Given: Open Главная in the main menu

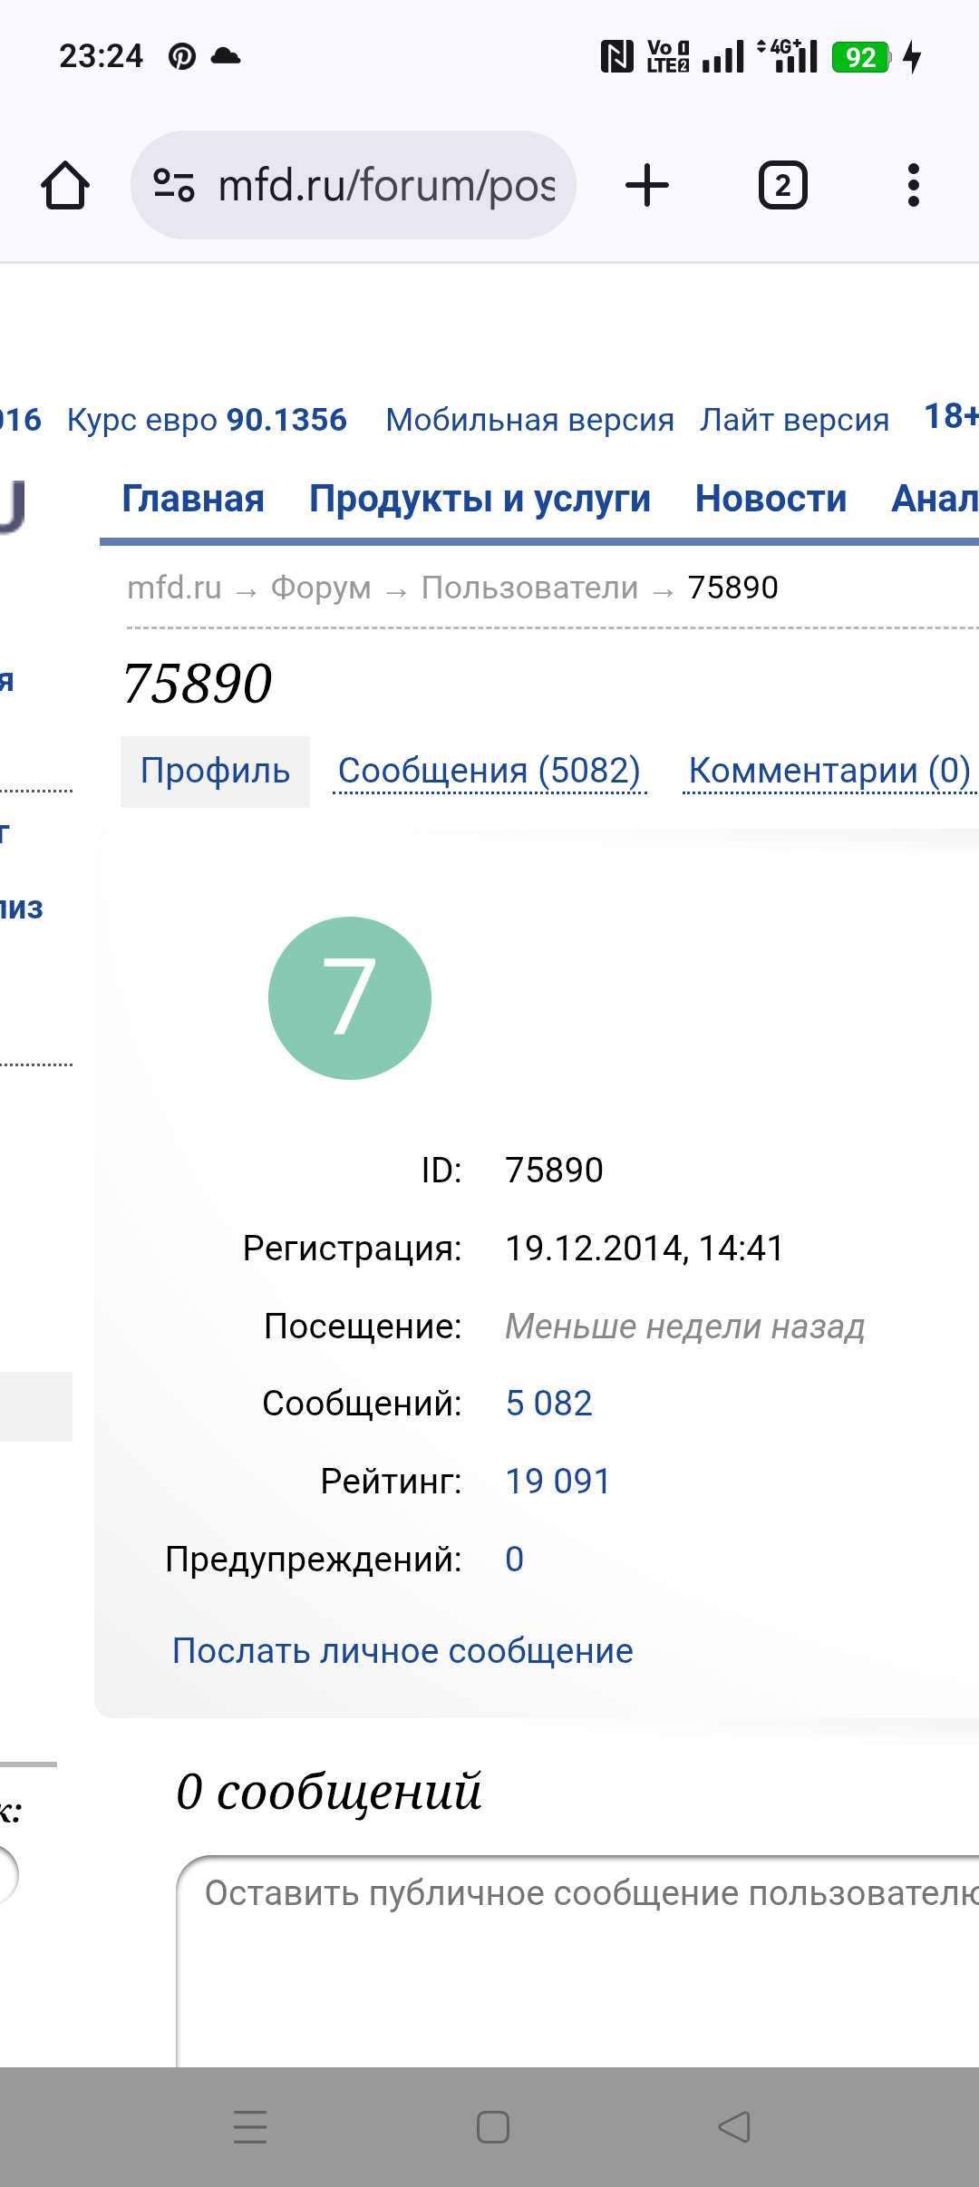Looking at the screenshot, I should pos(193,499).
